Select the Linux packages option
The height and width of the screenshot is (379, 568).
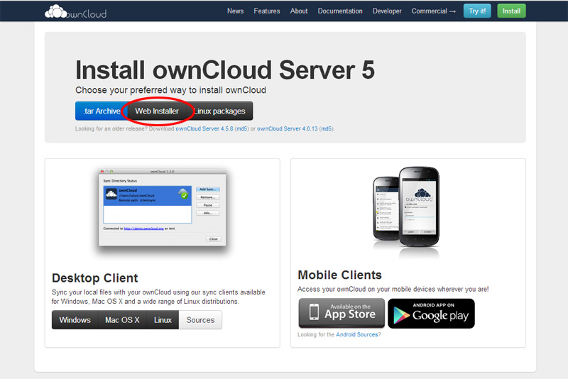tap(220, 111)
